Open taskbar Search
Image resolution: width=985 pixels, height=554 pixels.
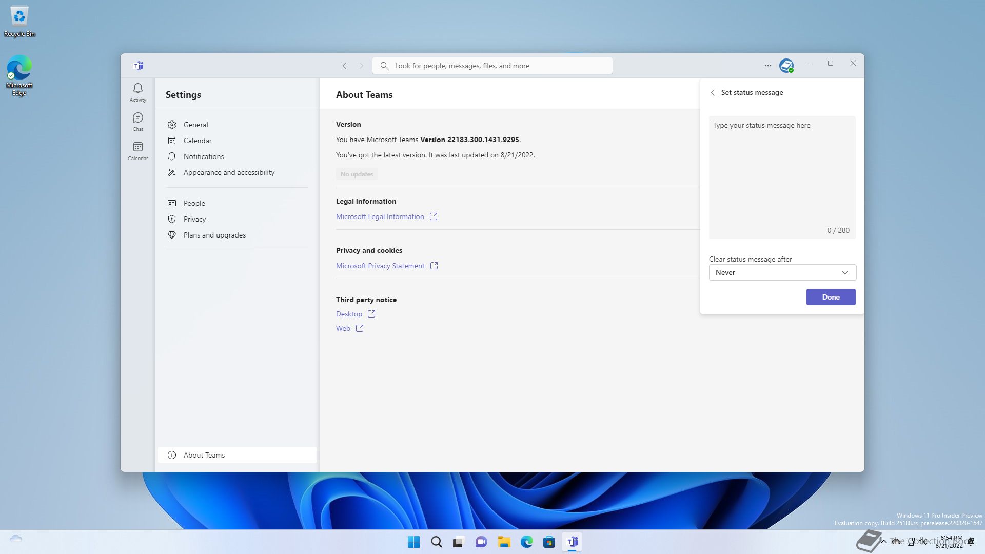pyautogui.click(x=436, y=542)
